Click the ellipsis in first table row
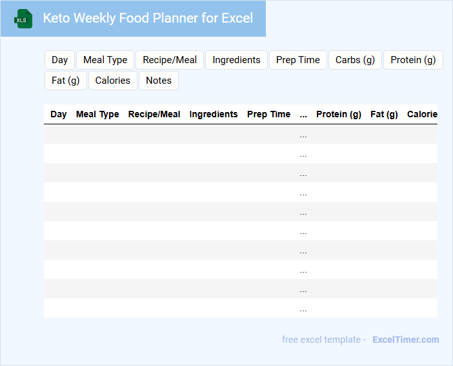This screenshot has height=366, width=453. 303,135
